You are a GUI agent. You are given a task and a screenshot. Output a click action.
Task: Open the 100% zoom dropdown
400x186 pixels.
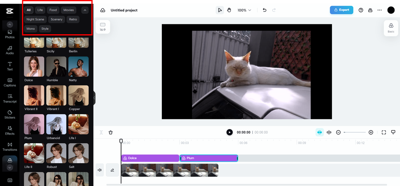(244, 10)
